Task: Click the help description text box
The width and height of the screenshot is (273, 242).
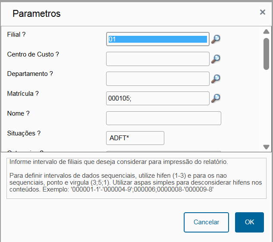Action: point(136,178)
